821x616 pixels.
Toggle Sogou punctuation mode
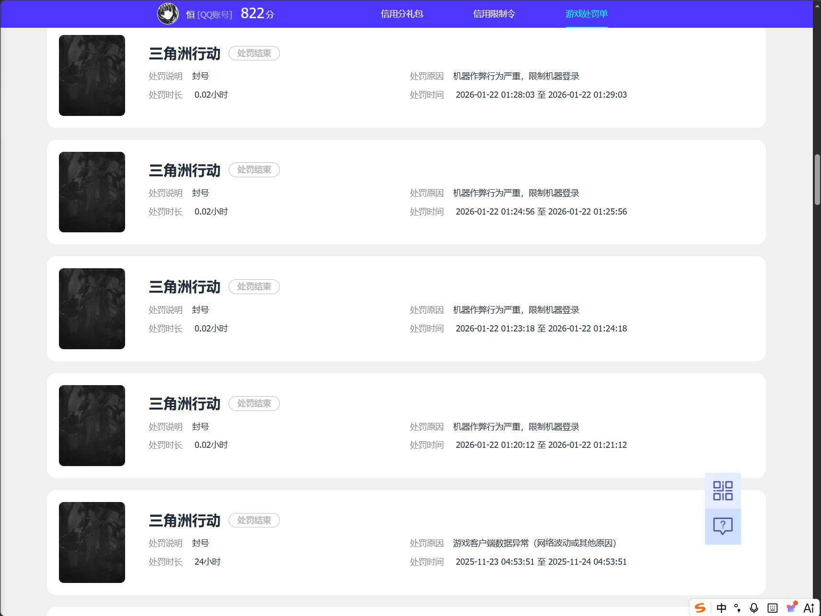[x=738, y=608]
